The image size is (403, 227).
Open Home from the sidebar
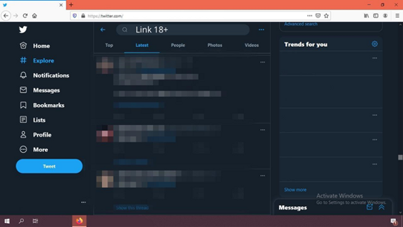click(35, 46)
